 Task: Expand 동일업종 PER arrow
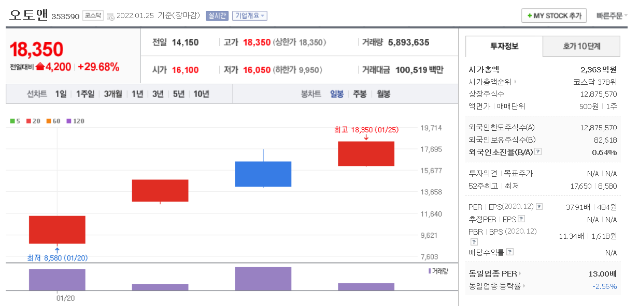tap(520, 273)
